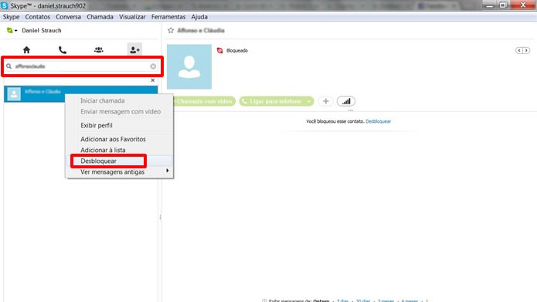
Task: Open the phone dial pad icon
Action: click(x=63, y=50)
